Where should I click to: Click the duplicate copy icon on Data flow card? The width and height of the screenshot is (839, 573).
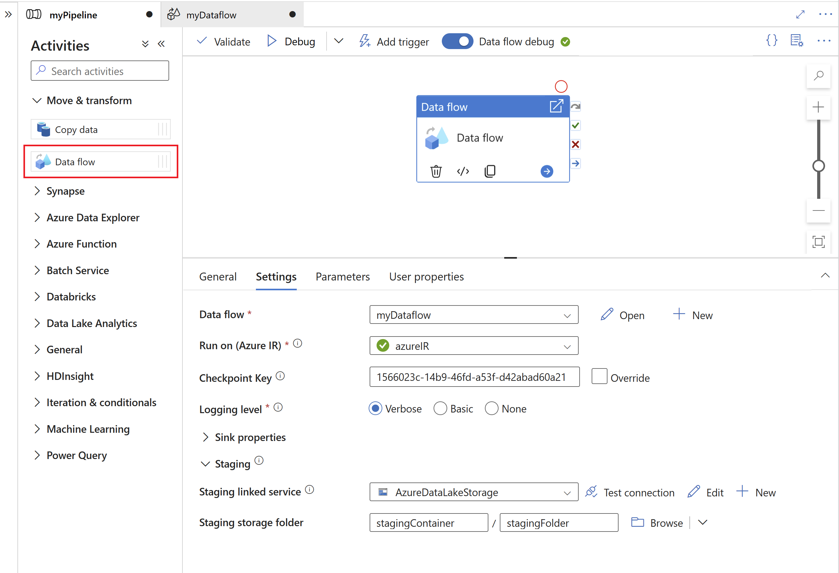[x=490, y=171]
